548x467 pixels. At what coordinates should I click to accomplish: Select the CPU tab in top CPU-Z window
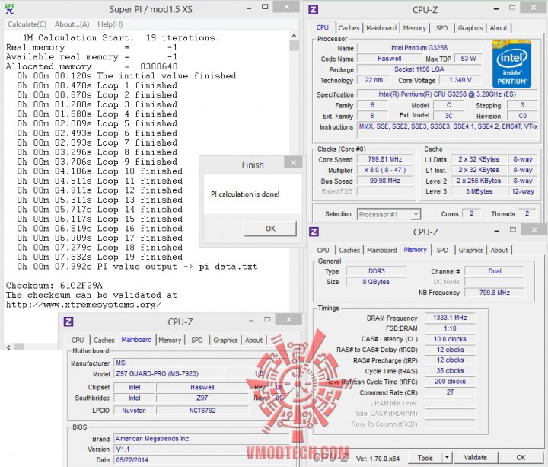coord(322,27)
